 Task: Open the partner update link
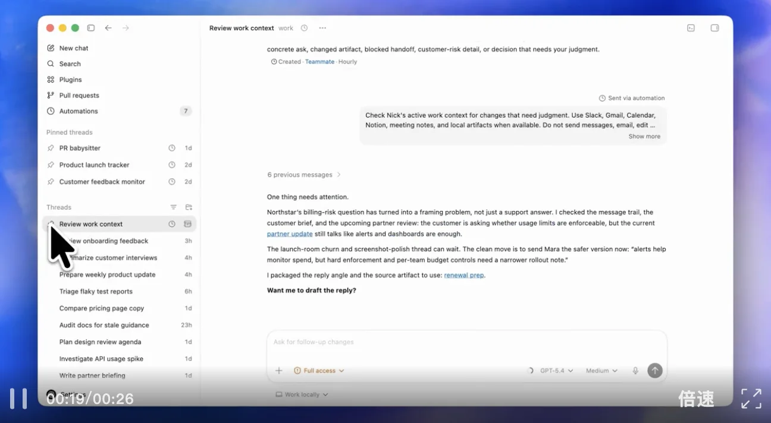coord(290,234)
